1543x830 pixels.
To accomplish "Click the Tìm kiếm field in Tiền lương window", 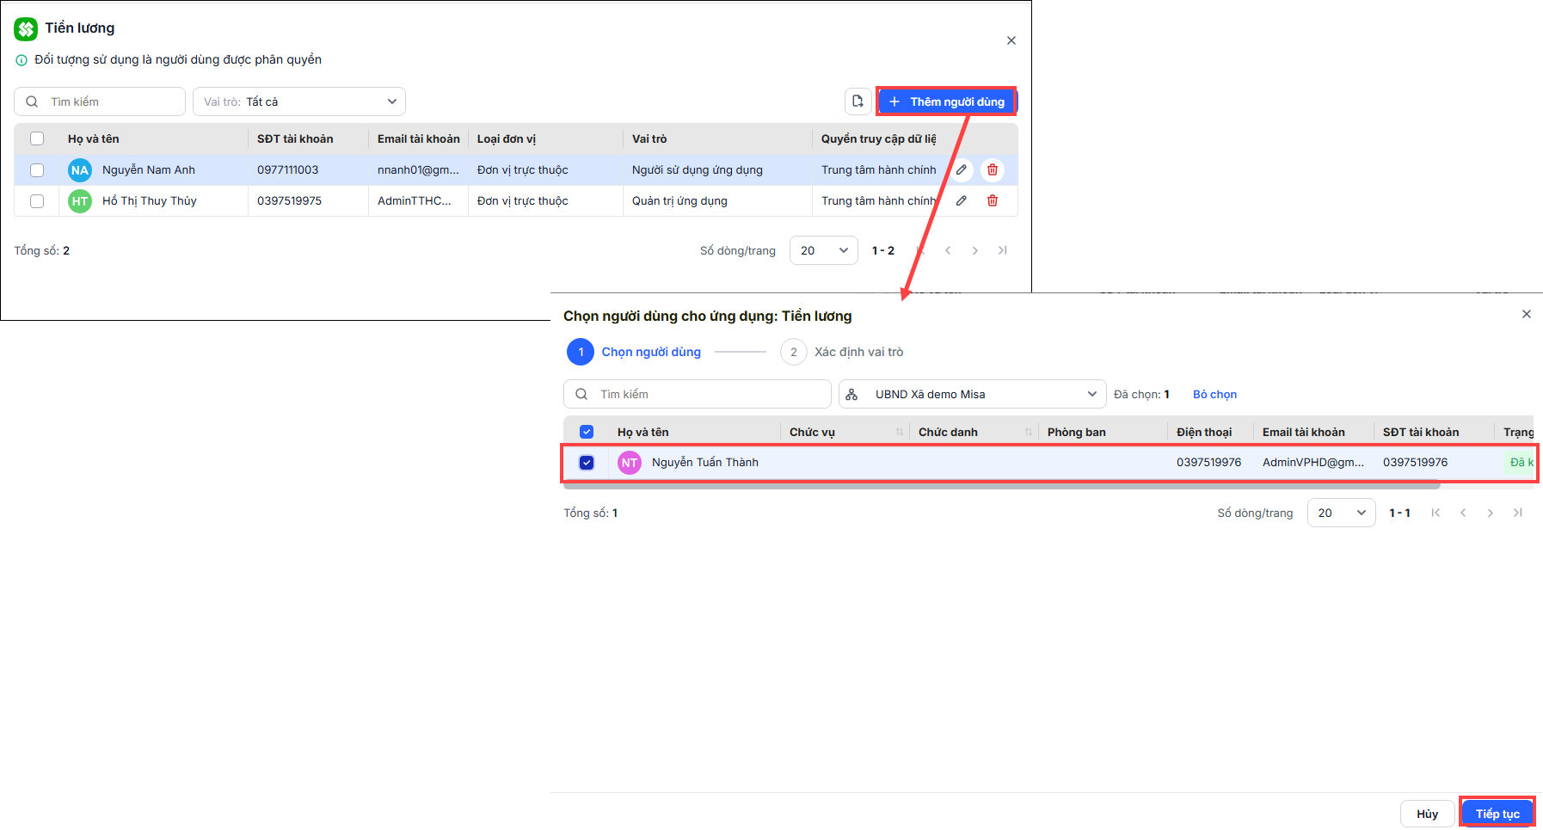I will 100,101.
